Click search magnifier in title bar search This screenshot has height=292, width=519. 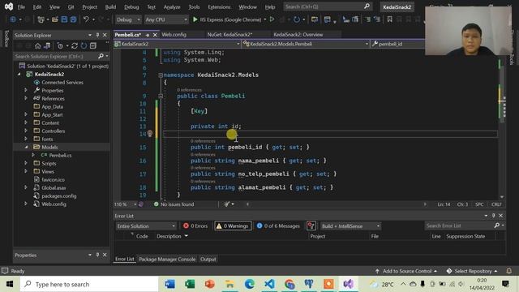(367, 6)
